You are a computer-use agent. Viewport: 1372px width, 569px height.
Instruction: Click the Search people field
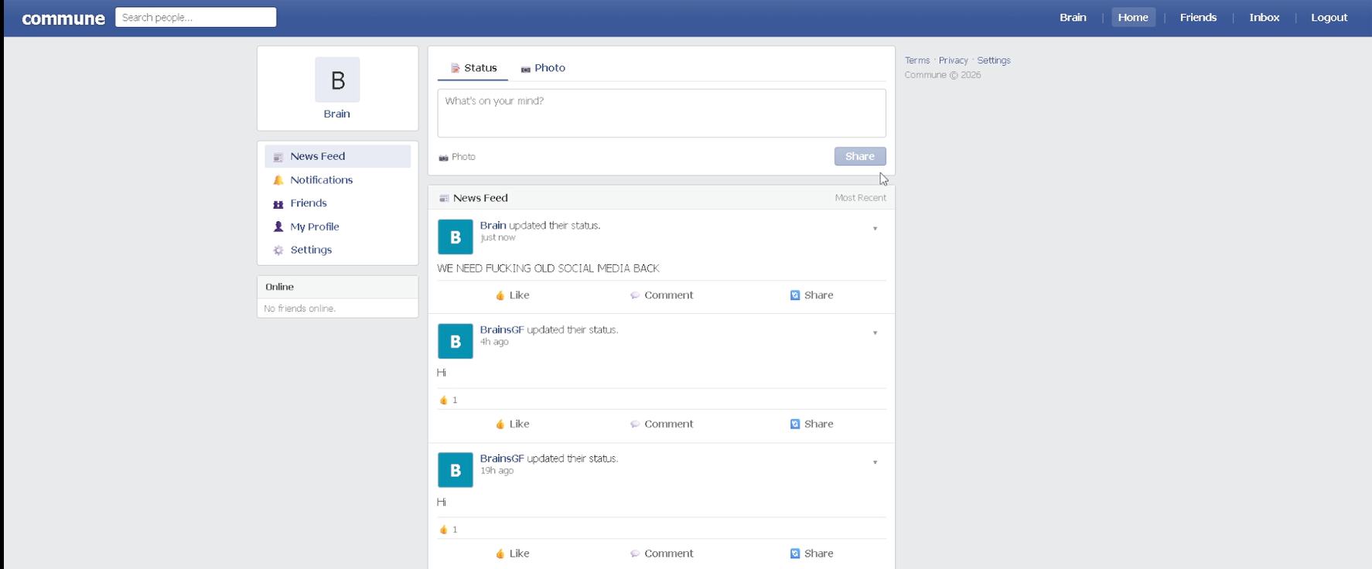[196, 17]
